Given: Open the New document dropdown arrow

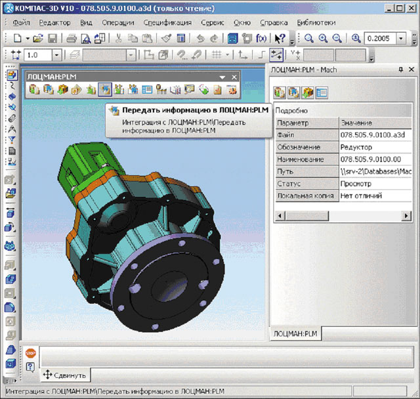Looking at the screenshot, I should coord(28,39).
